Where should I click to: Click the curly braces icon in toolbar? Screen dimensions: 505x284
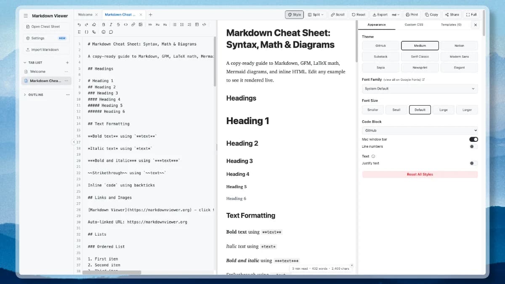87,32
